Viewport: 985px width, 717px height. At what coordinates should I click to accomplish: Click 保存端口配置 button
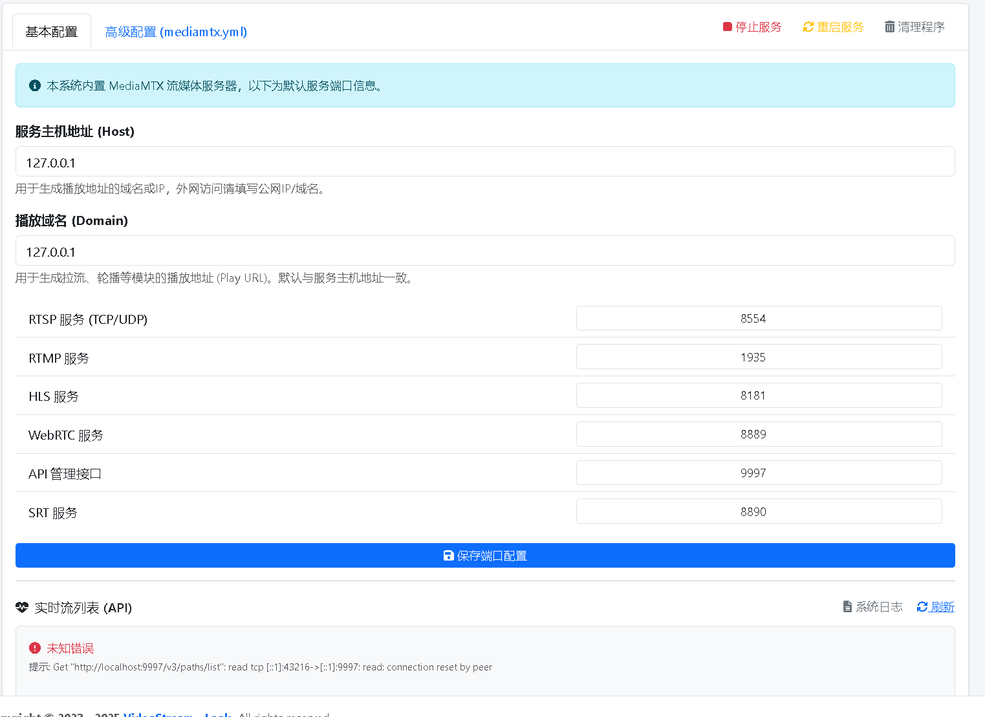tap(485, 555)
